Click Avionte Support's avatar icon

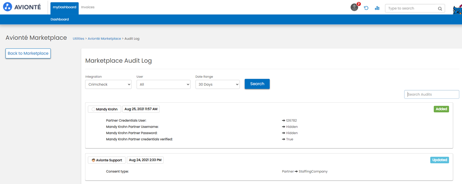point(93,160)
